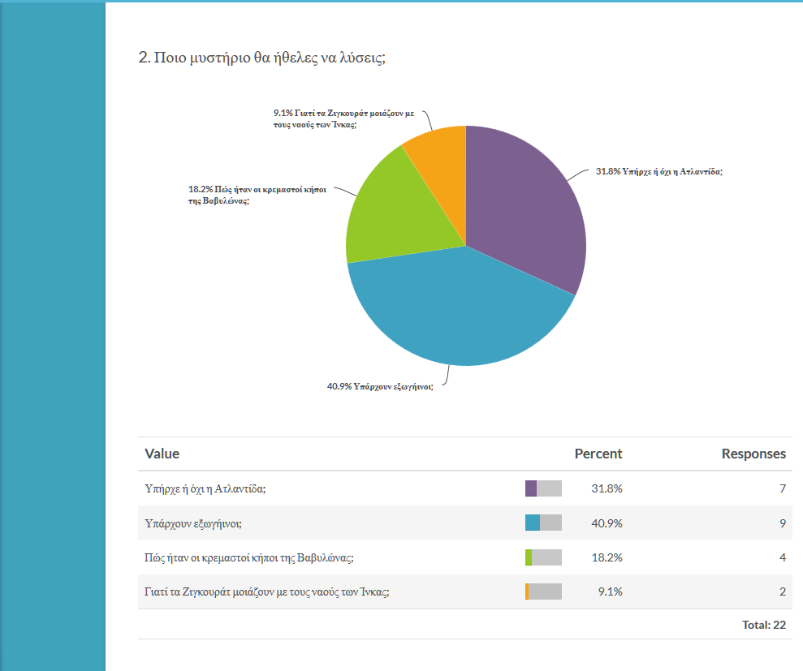This screenshot has height=671, width=803.
Task: Click the 'Πώς ήταν οι κρεμαστοί κήποι της Βαβυλώνας;' row text
Action: [x=249, y=557]
